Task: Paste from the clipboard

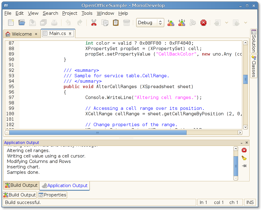Action: pos(116,23)
